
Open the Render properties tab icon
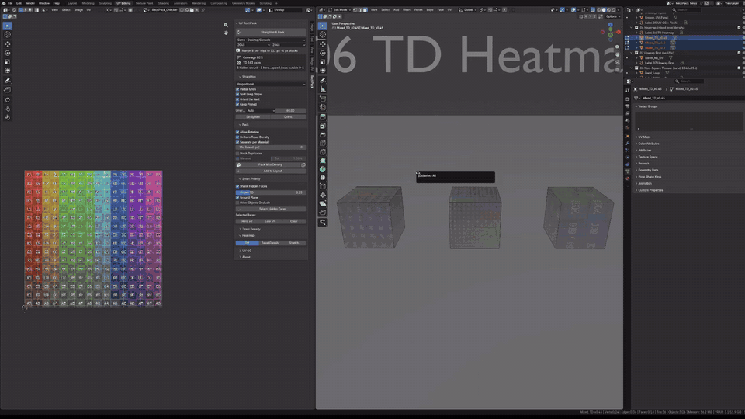[628, 99]
